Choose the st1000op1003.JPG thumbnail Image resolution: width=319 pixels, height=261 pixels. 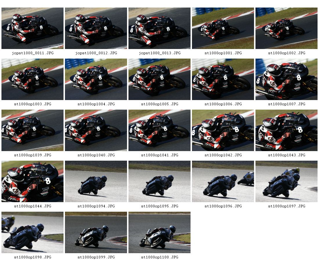[x=32, y=79]
